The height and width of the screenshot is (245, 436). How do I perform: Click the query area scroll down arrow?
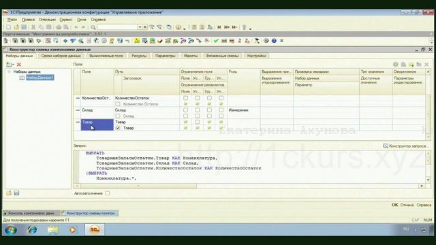point(428,180)
